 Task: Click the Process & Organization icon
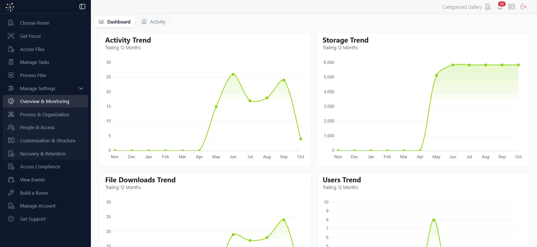tap(11, 114)
